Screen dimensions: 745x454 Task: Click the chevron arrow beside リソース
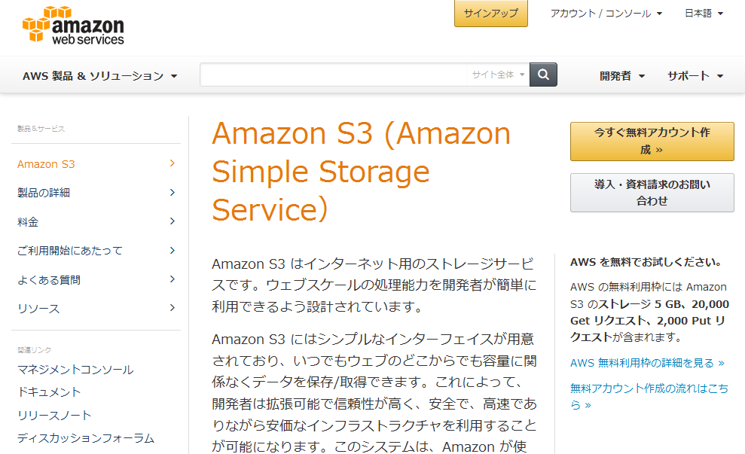pyautogui.click(x=173, y=308)
